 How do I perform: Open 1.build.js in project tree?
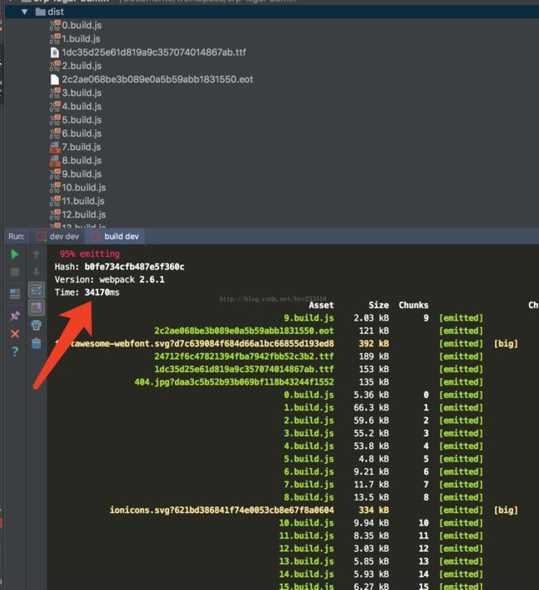point(80,39)
